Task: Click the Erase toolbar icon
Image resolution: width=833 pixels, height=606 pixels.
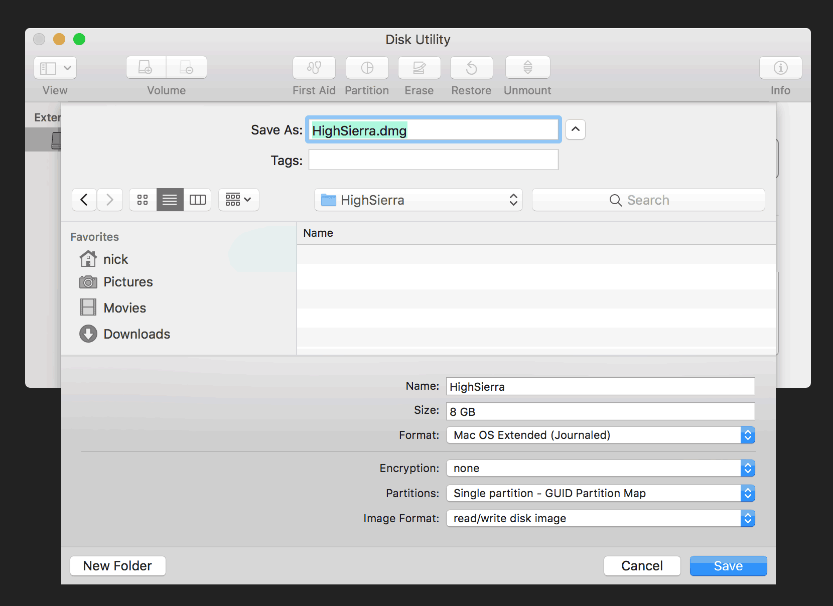Action: (x=420, y=68)
